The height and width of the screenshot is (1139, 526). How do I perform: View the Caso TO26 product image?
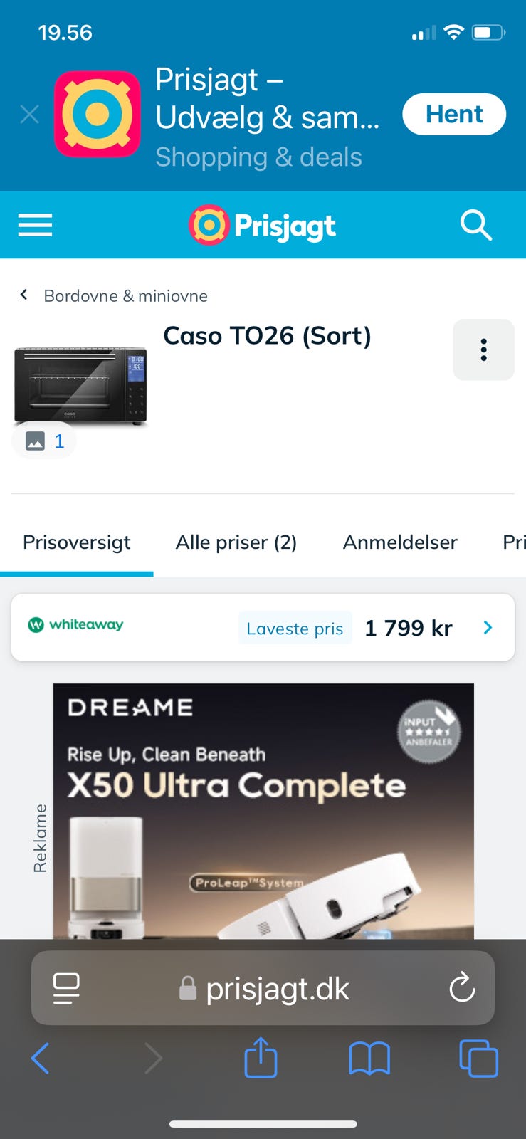80,386
